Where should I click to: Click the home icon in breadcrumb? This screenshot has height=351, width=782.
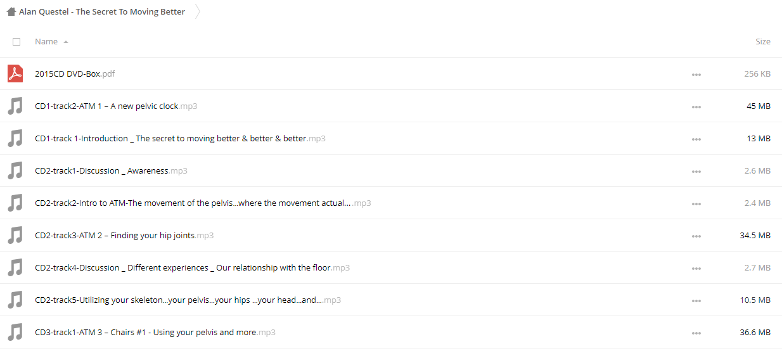coord(11,11)
